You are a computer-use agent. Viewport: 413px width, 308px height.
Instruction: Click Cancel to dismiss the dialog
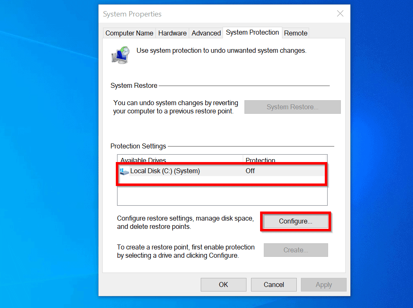point(273,284)
